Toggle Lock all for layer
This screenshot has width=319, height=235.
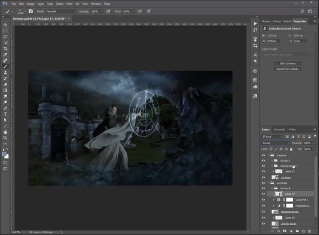[x=291, y=149]
